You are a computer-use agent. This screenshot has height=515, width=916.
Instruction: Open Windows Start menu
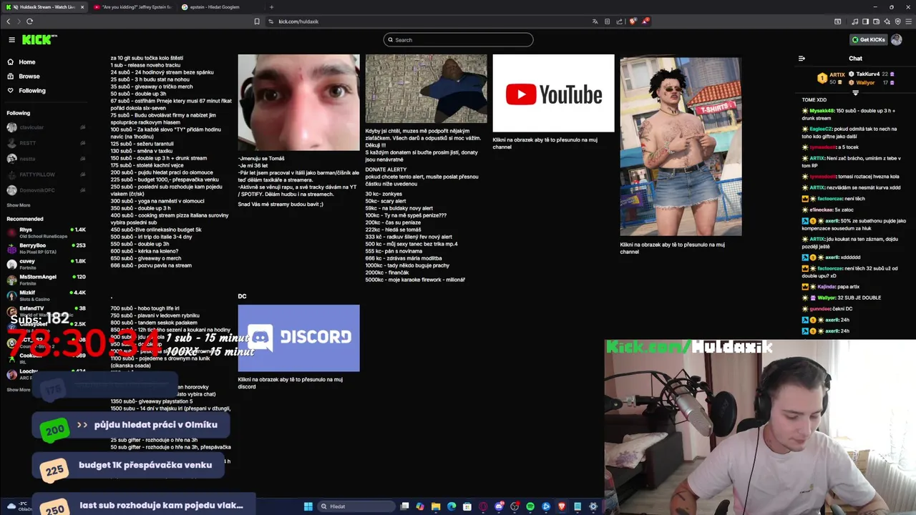[x=308, y=506]
